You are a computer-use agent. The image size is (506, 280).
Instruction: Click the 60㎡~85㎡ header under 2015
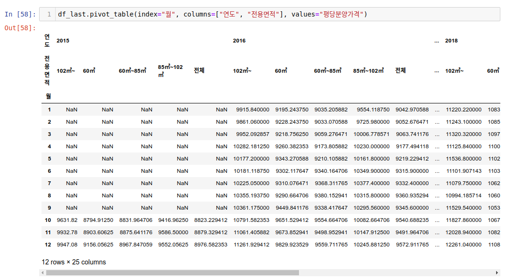(133, 70)
